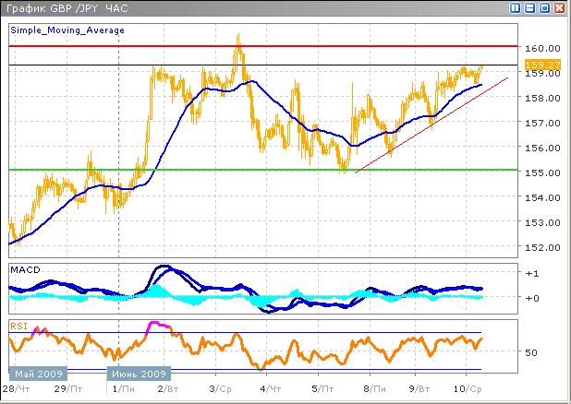571x404 pixels.
Task: Select the green support line at 155.00
Action: tap(263, 170)
